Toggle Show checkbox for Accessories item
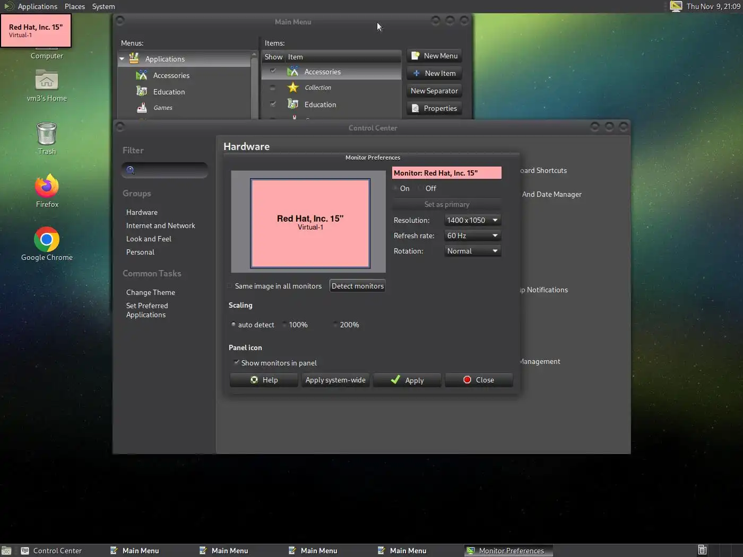The height and width of the screenshot is (557, 743). pos(273,71)
